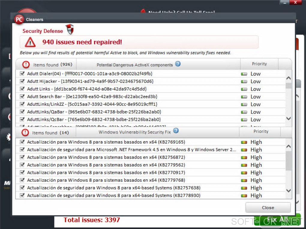Click priority level icon for Adutt Hijacker
Screen dimensions: 306x229
coord(244,82)
